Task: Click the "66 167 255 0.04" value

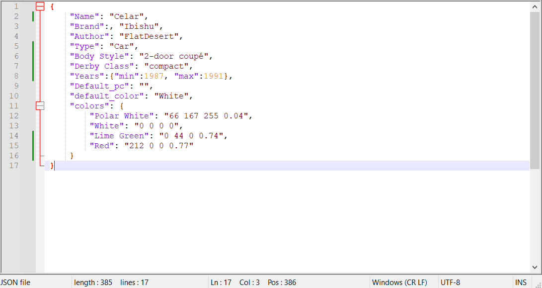Action: click(x=206, y=116)
